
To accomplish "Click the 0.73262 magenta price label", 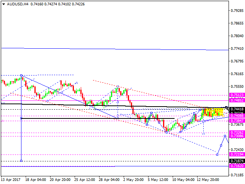I will coord(237,132).
